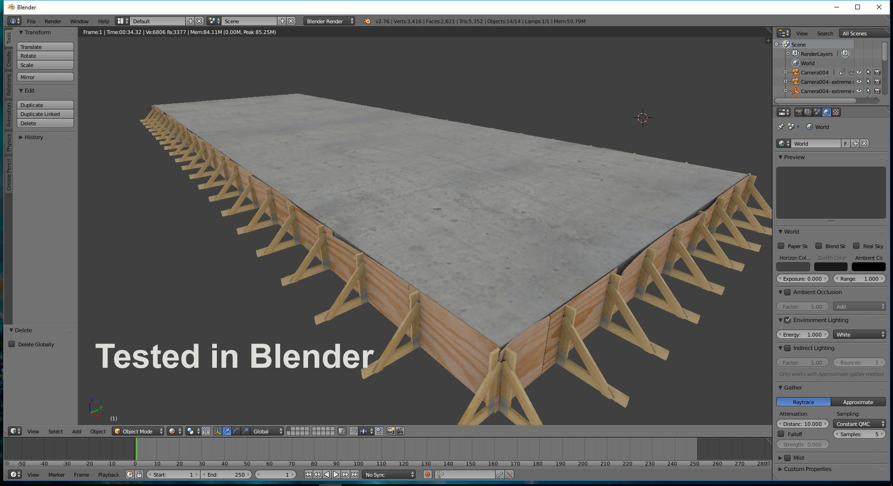Select the Rotate manipulator arc icon

tap(236, 431)
